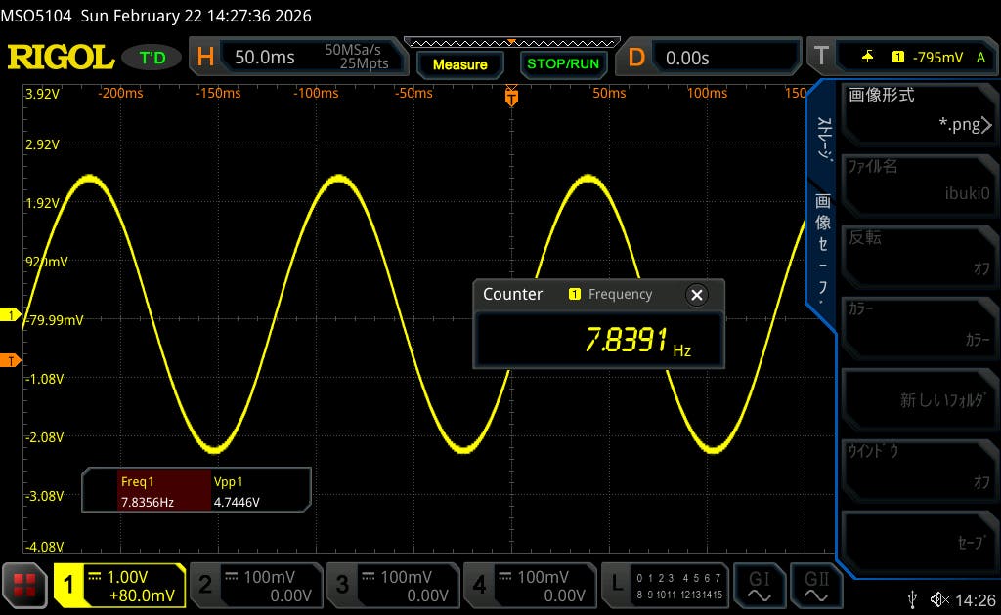This screenshot has width=1001, height=615.
Task: Toggle the ウィンドウ option
Action: [919, 467]
